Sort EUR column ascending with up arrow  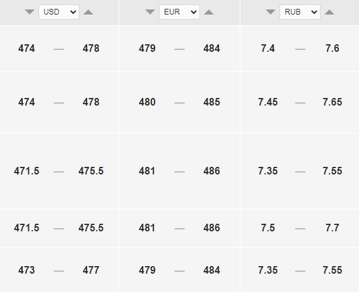click(209, 12)
